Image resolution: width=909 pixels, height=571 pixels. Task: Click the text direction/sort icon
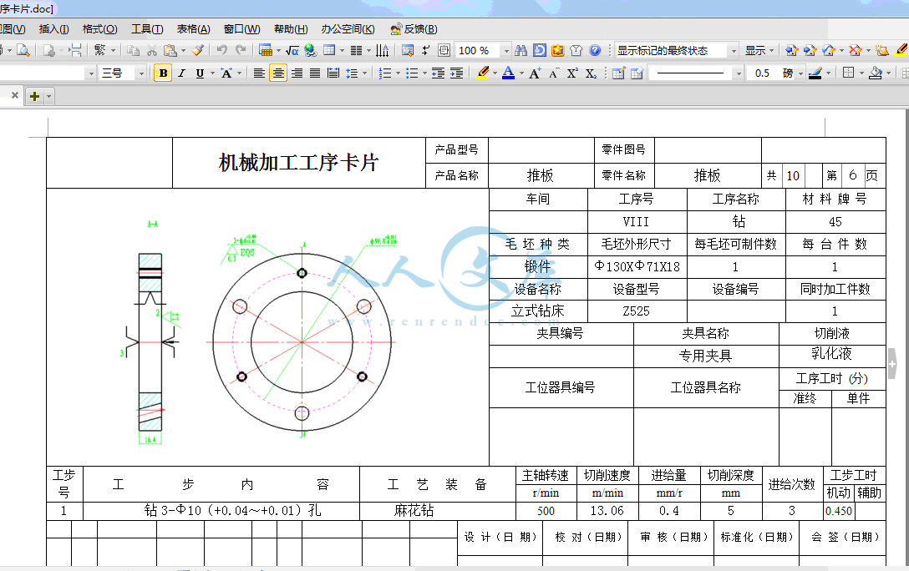pos(382,50)
